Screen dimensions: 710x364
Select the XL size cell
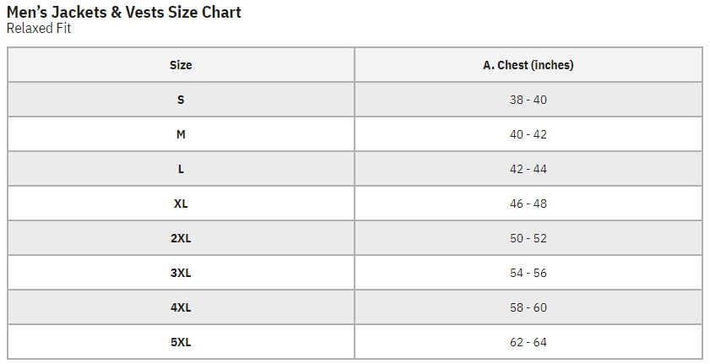click(181, 204)
